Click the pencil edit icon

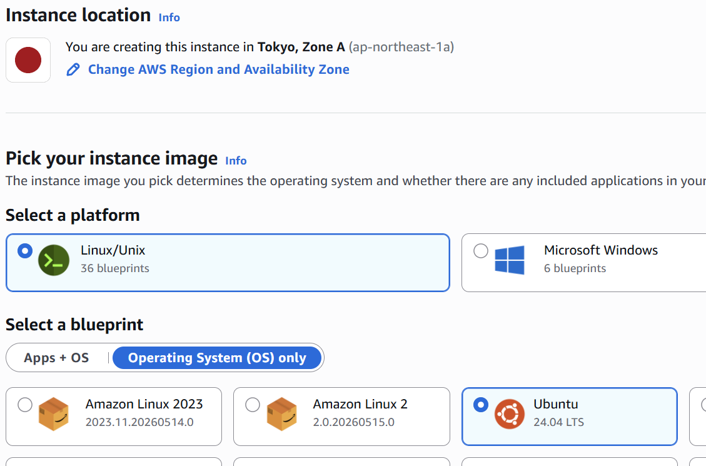tap(73, 69)
